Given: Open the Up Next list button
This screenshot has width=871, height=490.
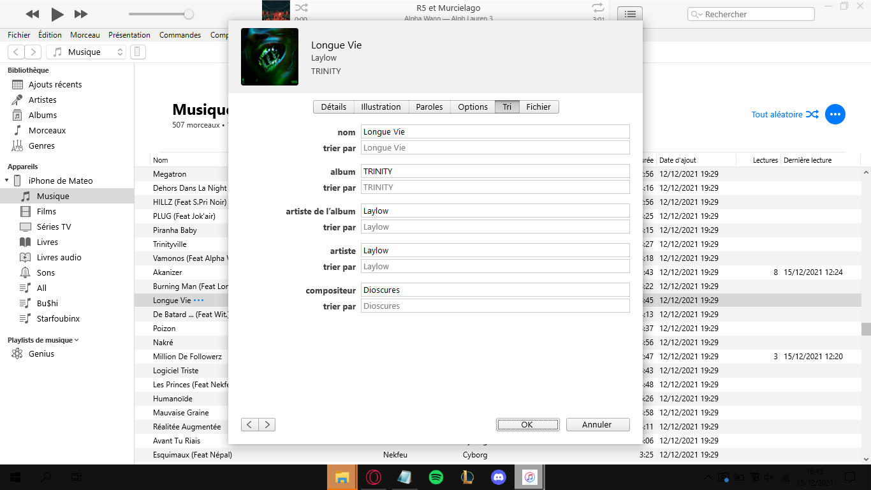Looking at the screenshot, I should click(630, 14).
